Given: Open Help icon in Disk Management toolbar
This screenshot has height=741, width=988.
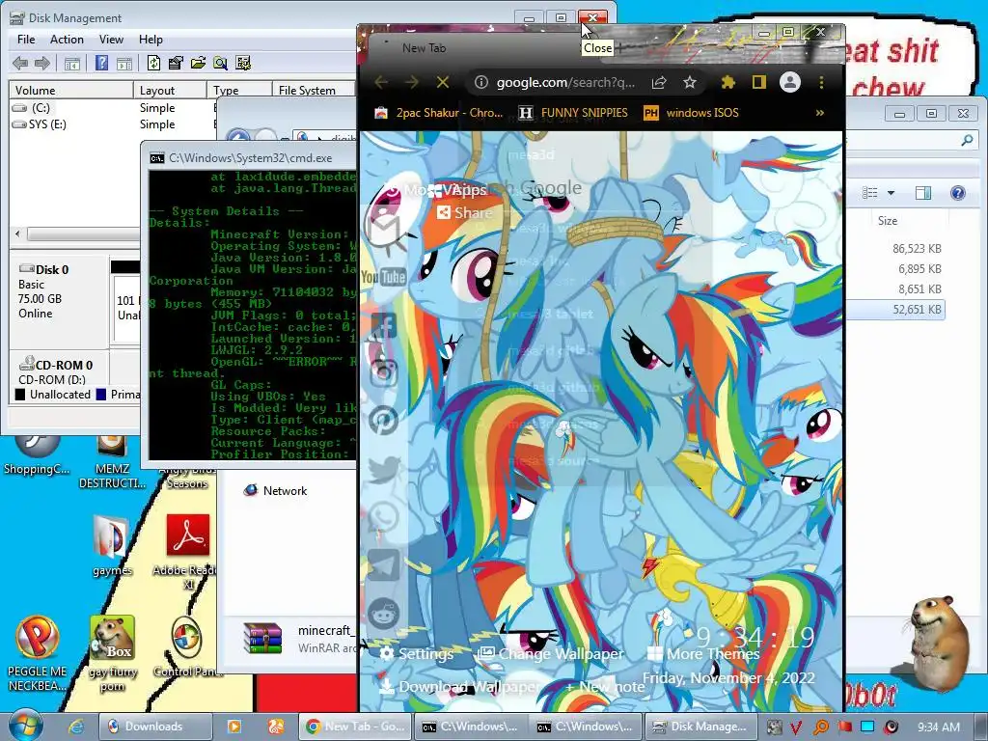Looking at the screenshot, I should 101,63.
